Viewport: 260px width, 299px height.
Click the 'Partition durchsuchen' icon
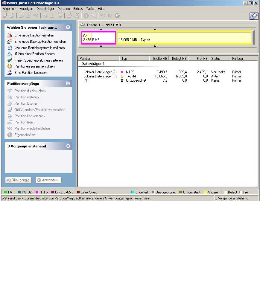click(10, 91)
